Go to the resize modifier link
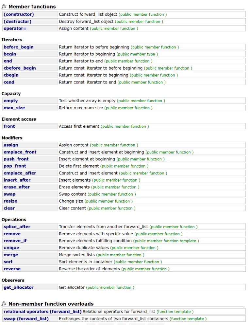Viewport: 250px width, 325px height. 10,201
